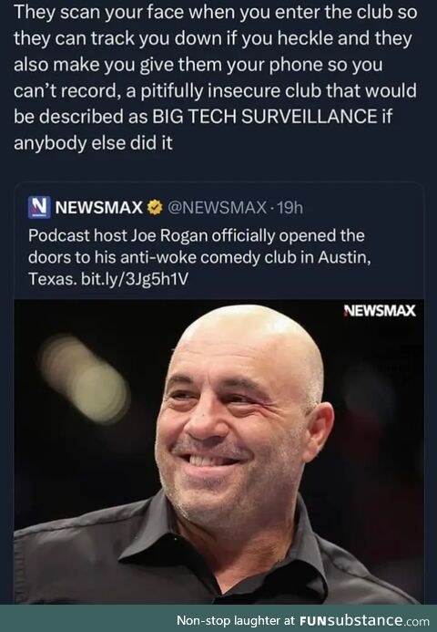Click the gold verified badge

(155, 208)
